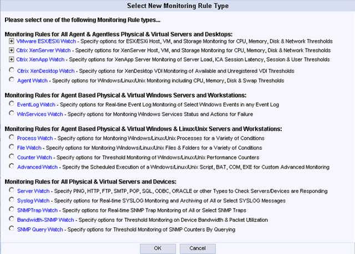This screenshot has height=254, width=355.
Task: Select the File Watch radio button
Action: tap(12, 147)
